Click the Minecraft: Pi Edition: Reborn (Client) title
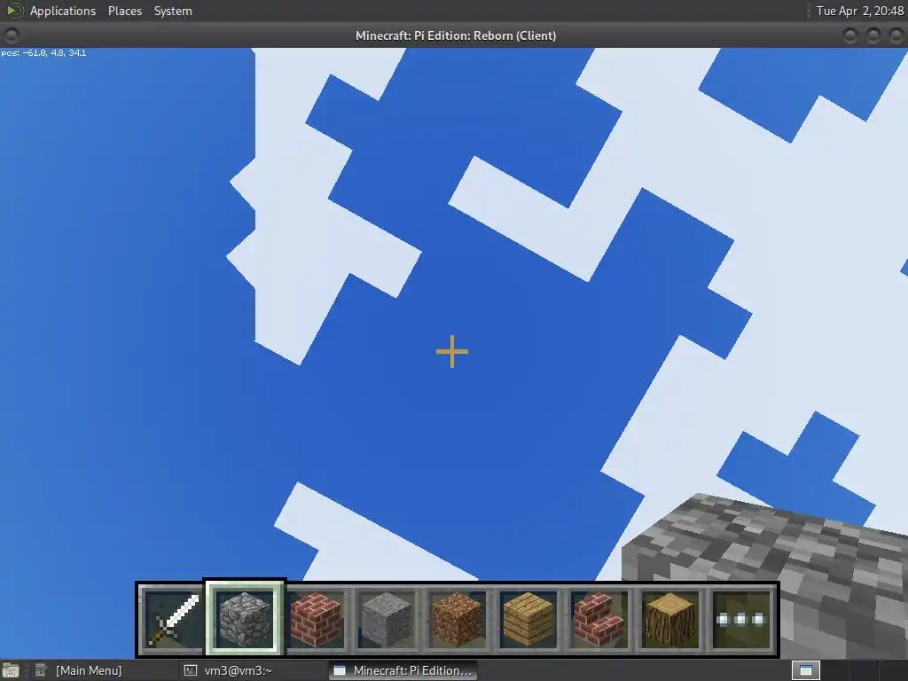This screenshot has width=908, height=681. [456, 35]
